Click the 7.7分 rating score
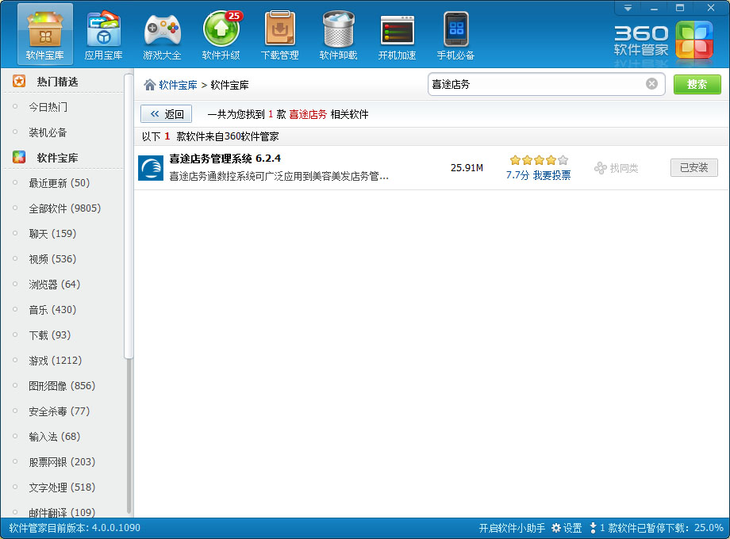The height and width of the screenshot is (539, 730). (x=517, y=175)
